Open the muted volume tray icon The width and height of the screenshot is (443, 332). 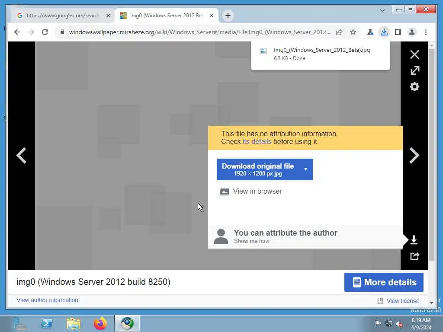(x=399, y=323)
